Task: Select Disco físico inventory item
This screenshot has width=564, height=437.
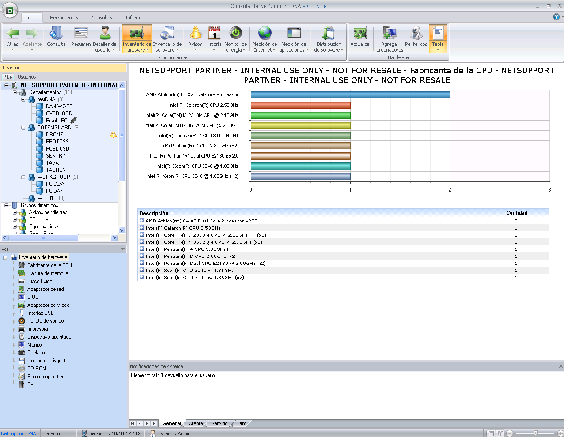Action: [x=40, y=281]
